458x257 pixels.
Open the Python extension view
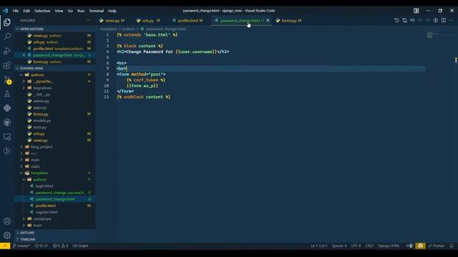point(7,108)
